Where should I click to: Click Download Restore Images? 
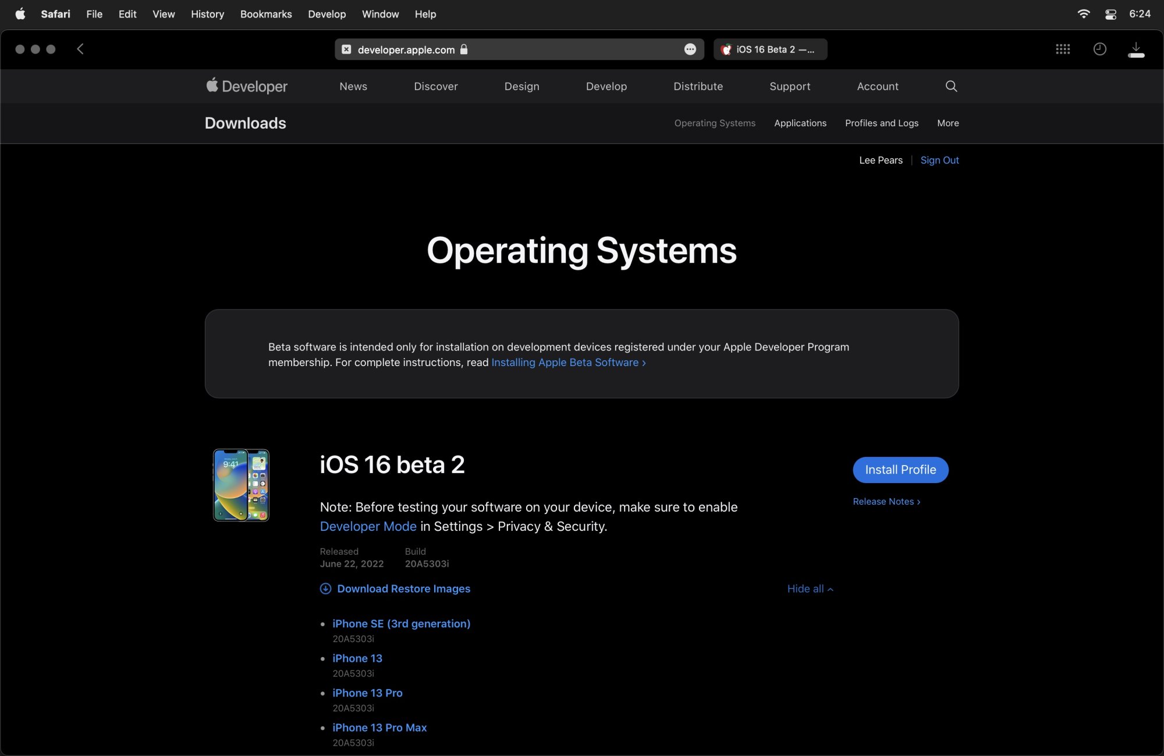tap(403, 588)
